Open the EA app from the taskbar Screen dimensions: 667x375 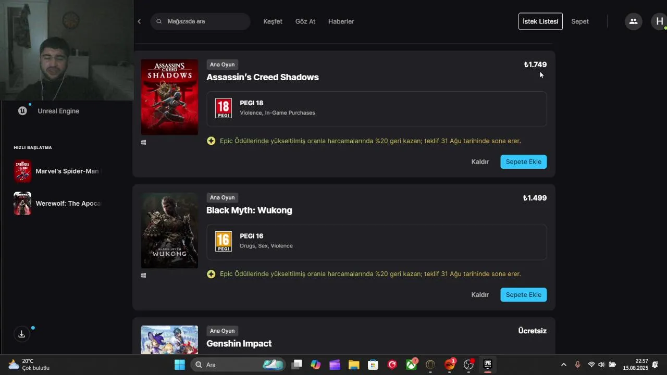(x=450, y=365)
